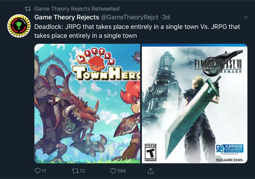
Task: Click the tweet text starting with Deadlock
Action: click(137, 31)
